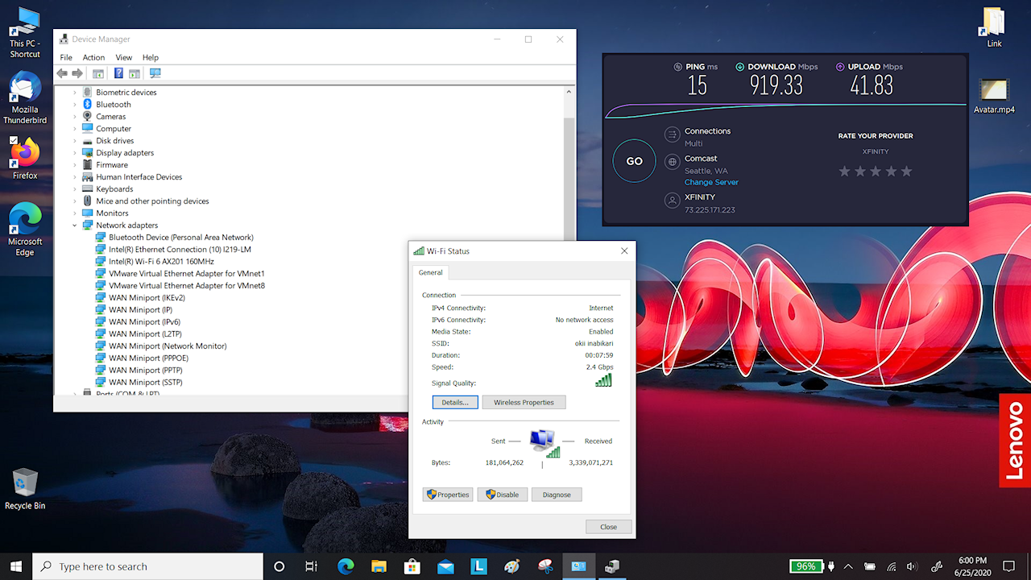Expand the Biometric devices category
This screenshot has width=1031, height=580.
click(x=75, y=93)
